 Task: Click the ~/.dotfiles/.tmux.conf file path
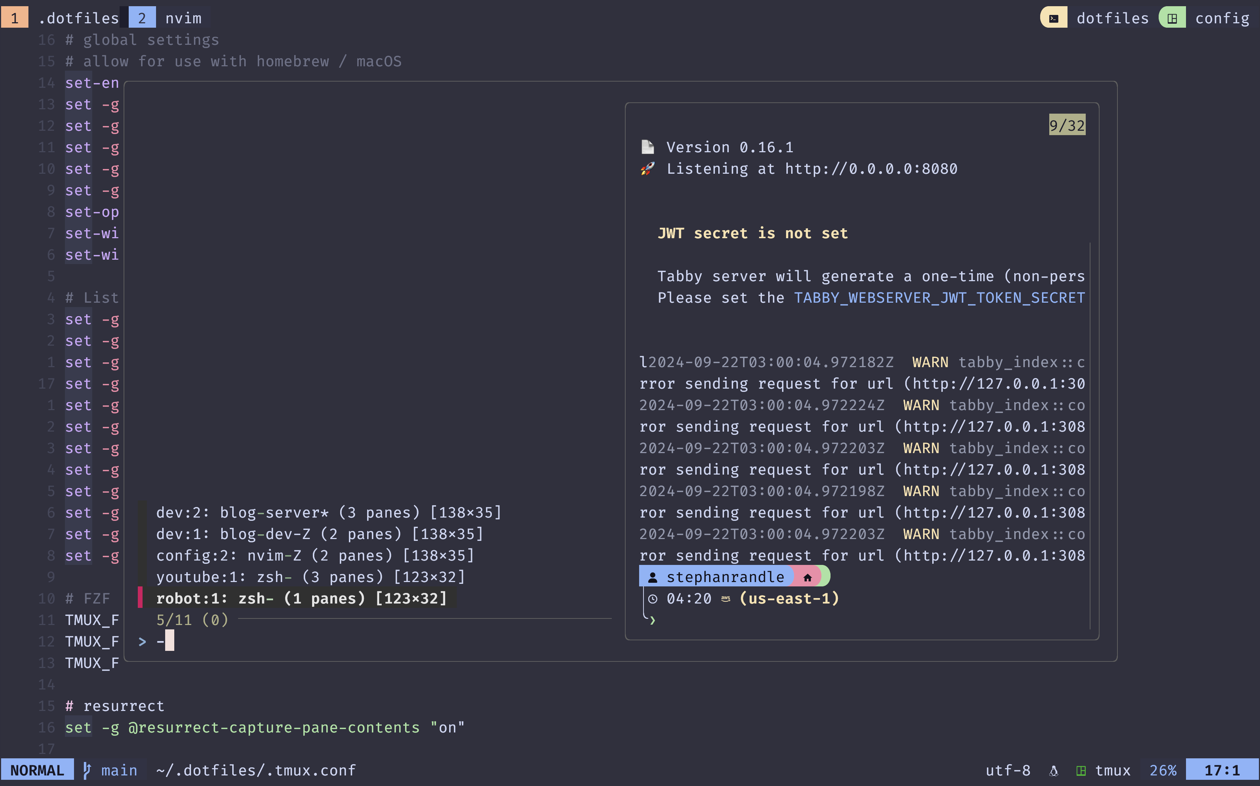[256, 770]
